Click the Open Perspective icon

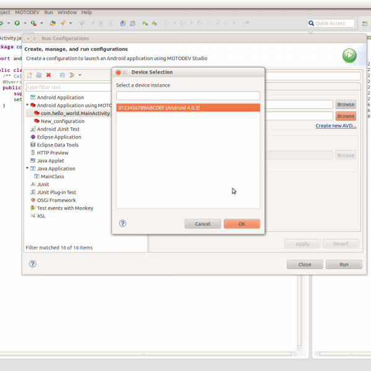pyautogui.click(x=365, y=23)
